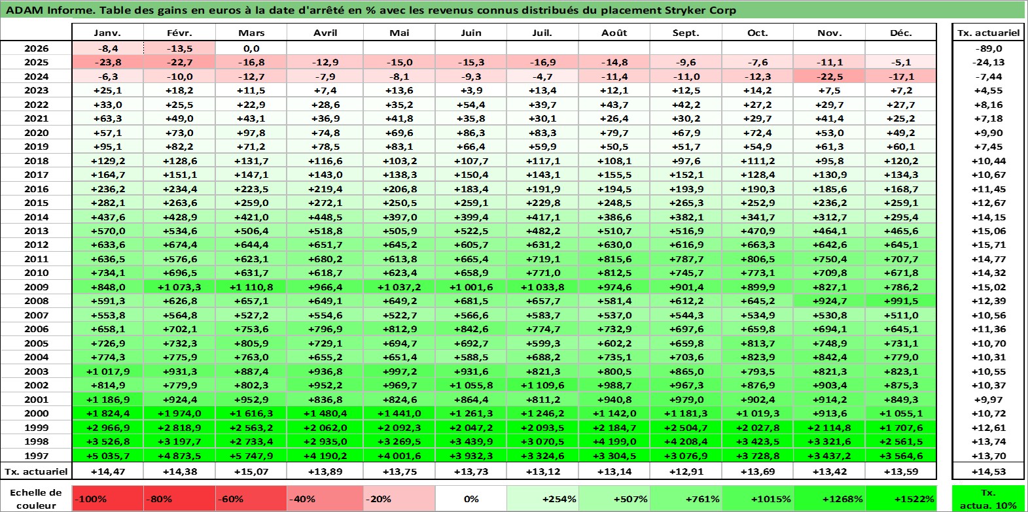Click the 'Janv.' column header
The height and width of the screenshot is (512, 1028).
[107, 33]
